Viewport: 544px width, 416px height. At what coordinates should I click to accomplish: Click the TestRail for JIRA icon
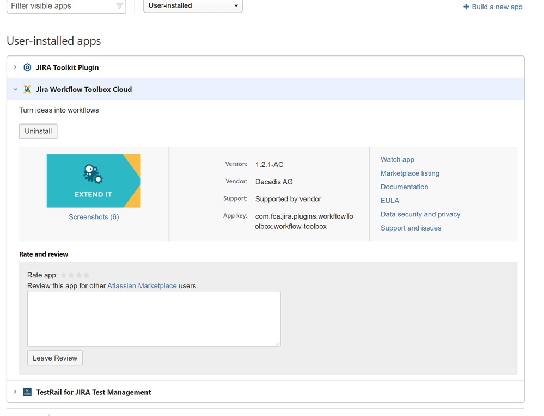[x=27, y=392]
